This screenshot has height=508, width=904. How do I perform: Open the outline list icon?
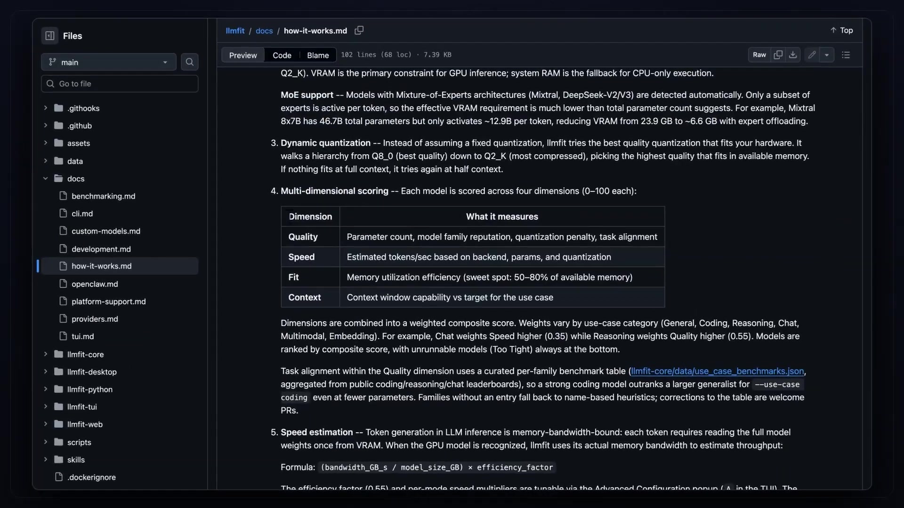846,55
